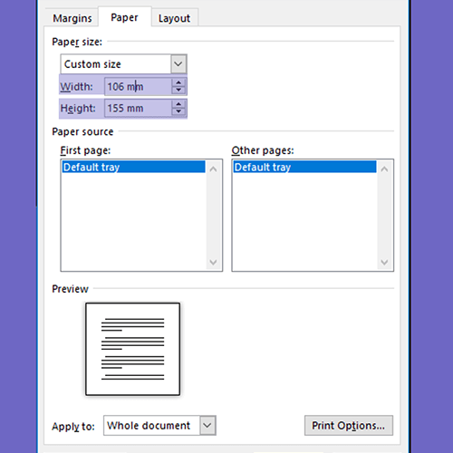Click Other pages list scroll up arrow
Screen dimensions: 453x453
click(x=384, y=169)
